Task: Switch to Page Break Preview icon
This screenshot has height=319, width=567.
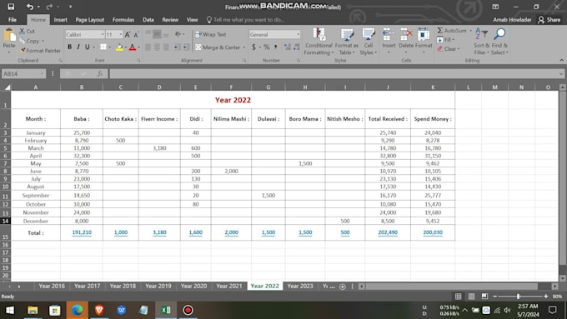Action: (484, 297)
